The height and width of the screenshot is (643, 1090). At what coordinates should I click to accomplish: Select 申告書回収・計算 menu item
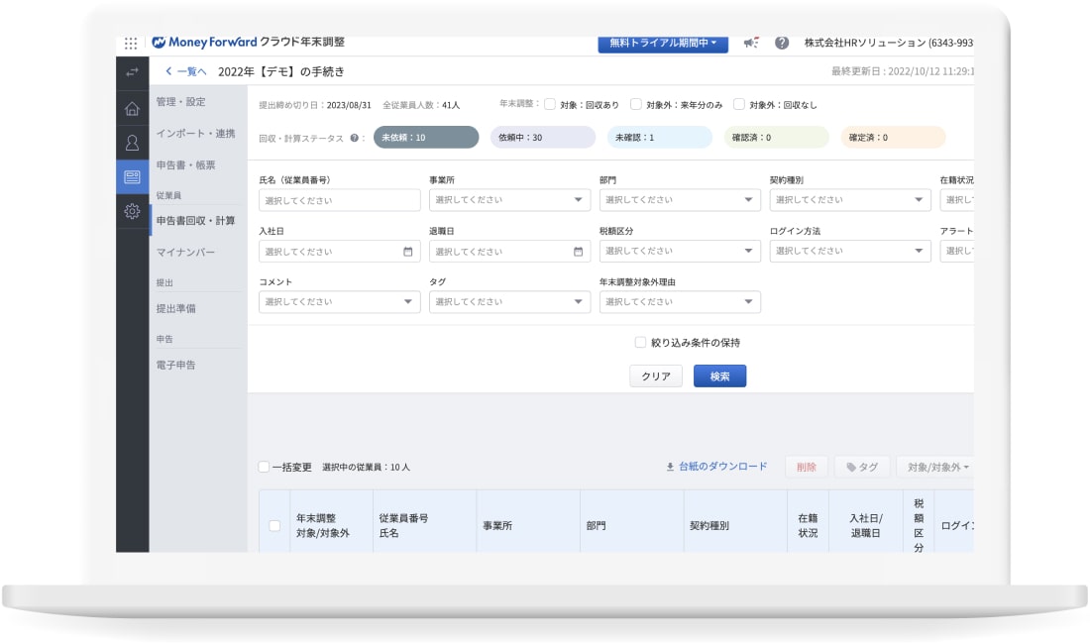tap(195, 220)
